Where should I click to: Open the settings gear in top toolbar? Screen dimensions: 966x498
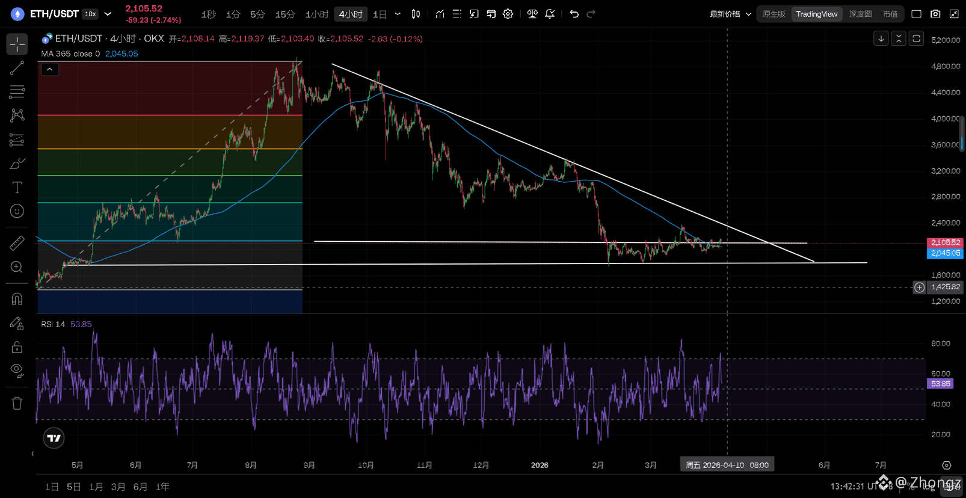tap(508, 14)
